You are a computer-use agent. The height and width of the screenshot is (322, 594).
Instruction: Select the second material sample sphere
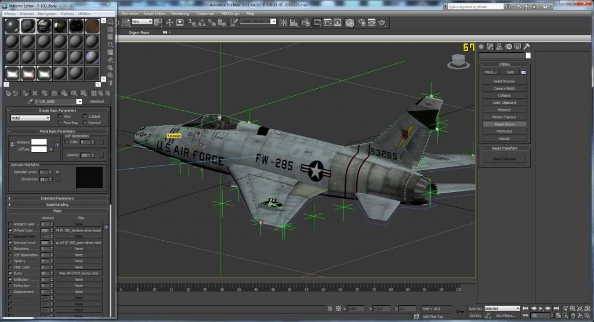click(28, 26)
